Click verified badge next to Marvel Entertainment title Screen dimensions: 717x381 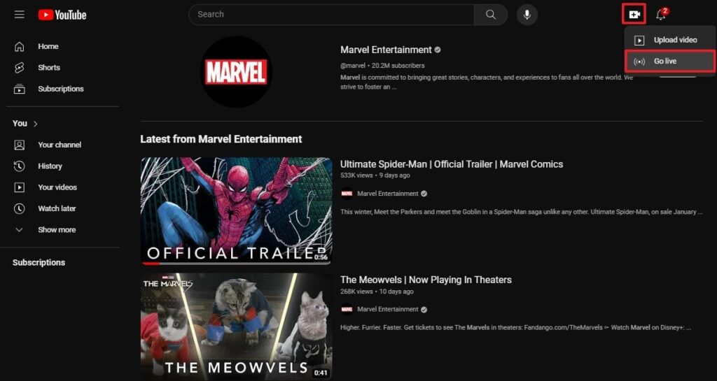[x=438, y=50]
